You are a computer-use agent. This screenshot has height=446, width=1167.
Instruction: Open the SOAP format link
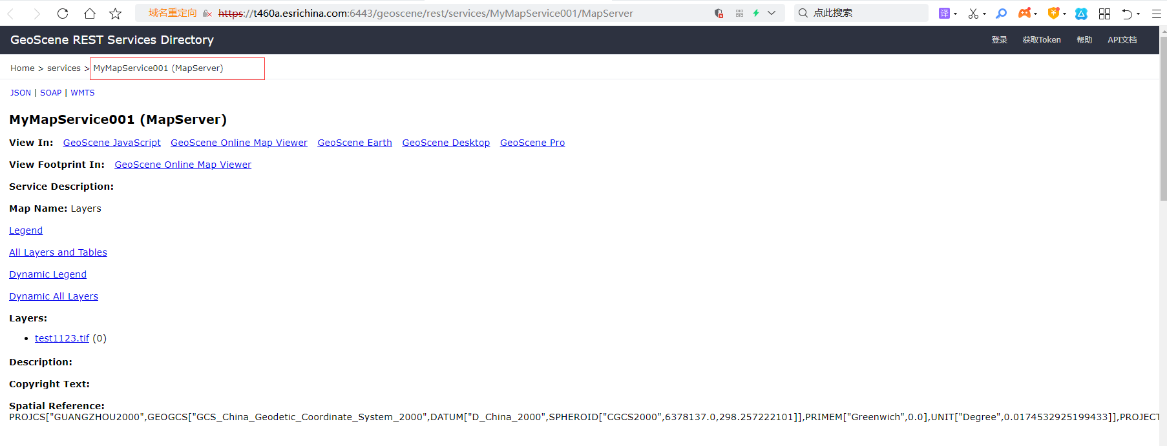click(51, 93)
